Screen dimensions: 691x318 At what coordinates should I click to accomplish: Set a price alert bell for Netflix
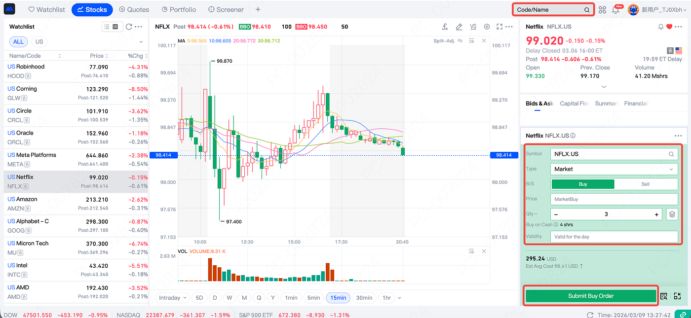[x=661, y=27]
